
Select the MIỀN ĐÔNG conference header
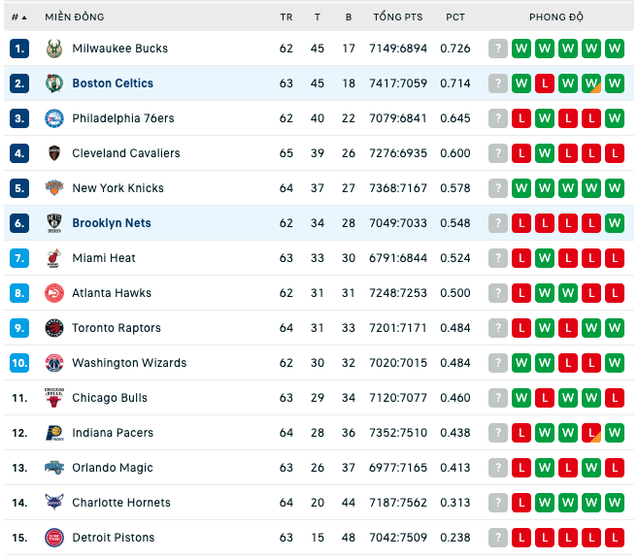click(x=75, y=17)
